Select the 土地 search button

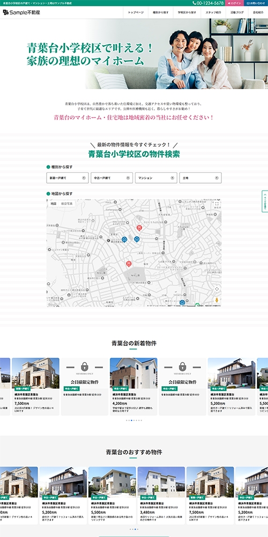tap(200, 178)
